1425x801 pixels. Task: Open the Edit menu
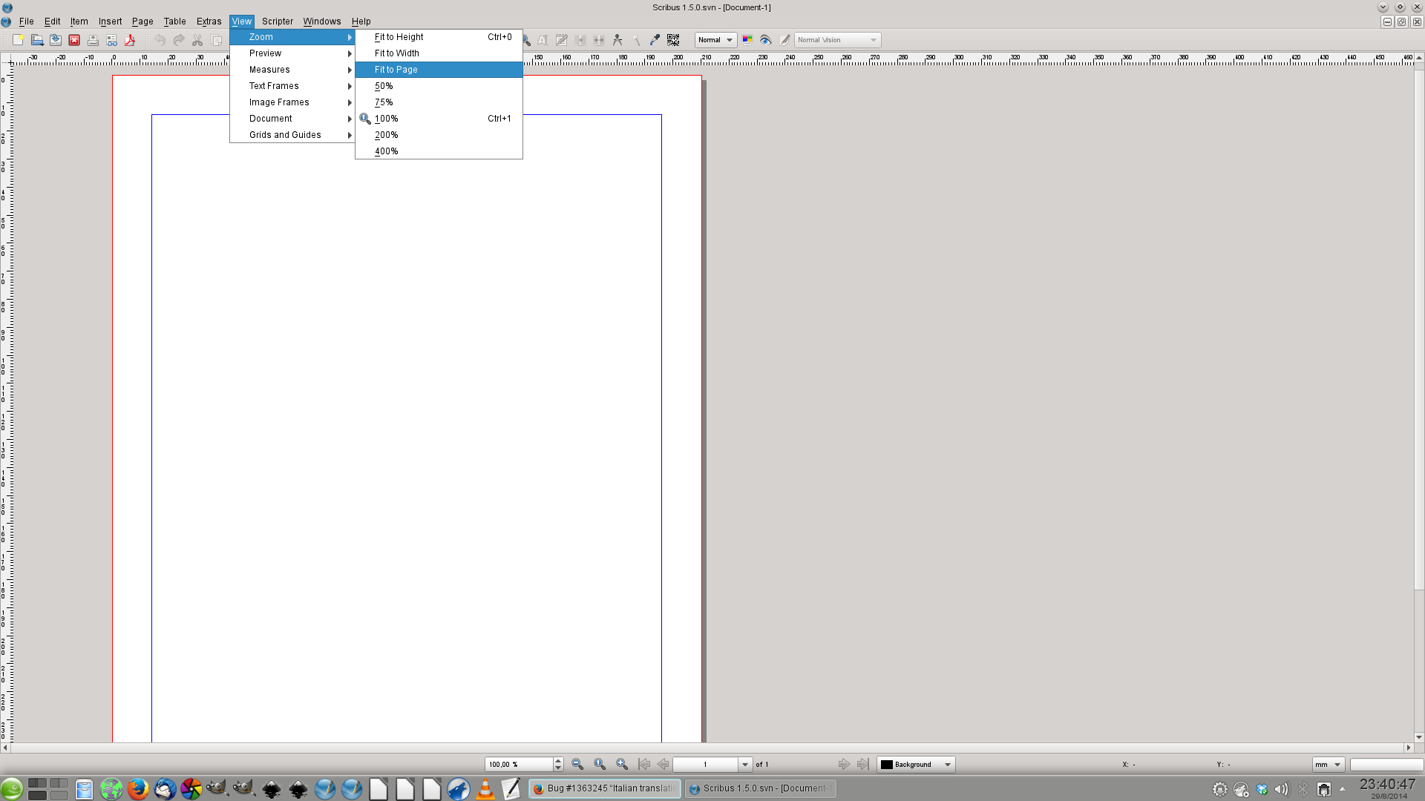53,22
